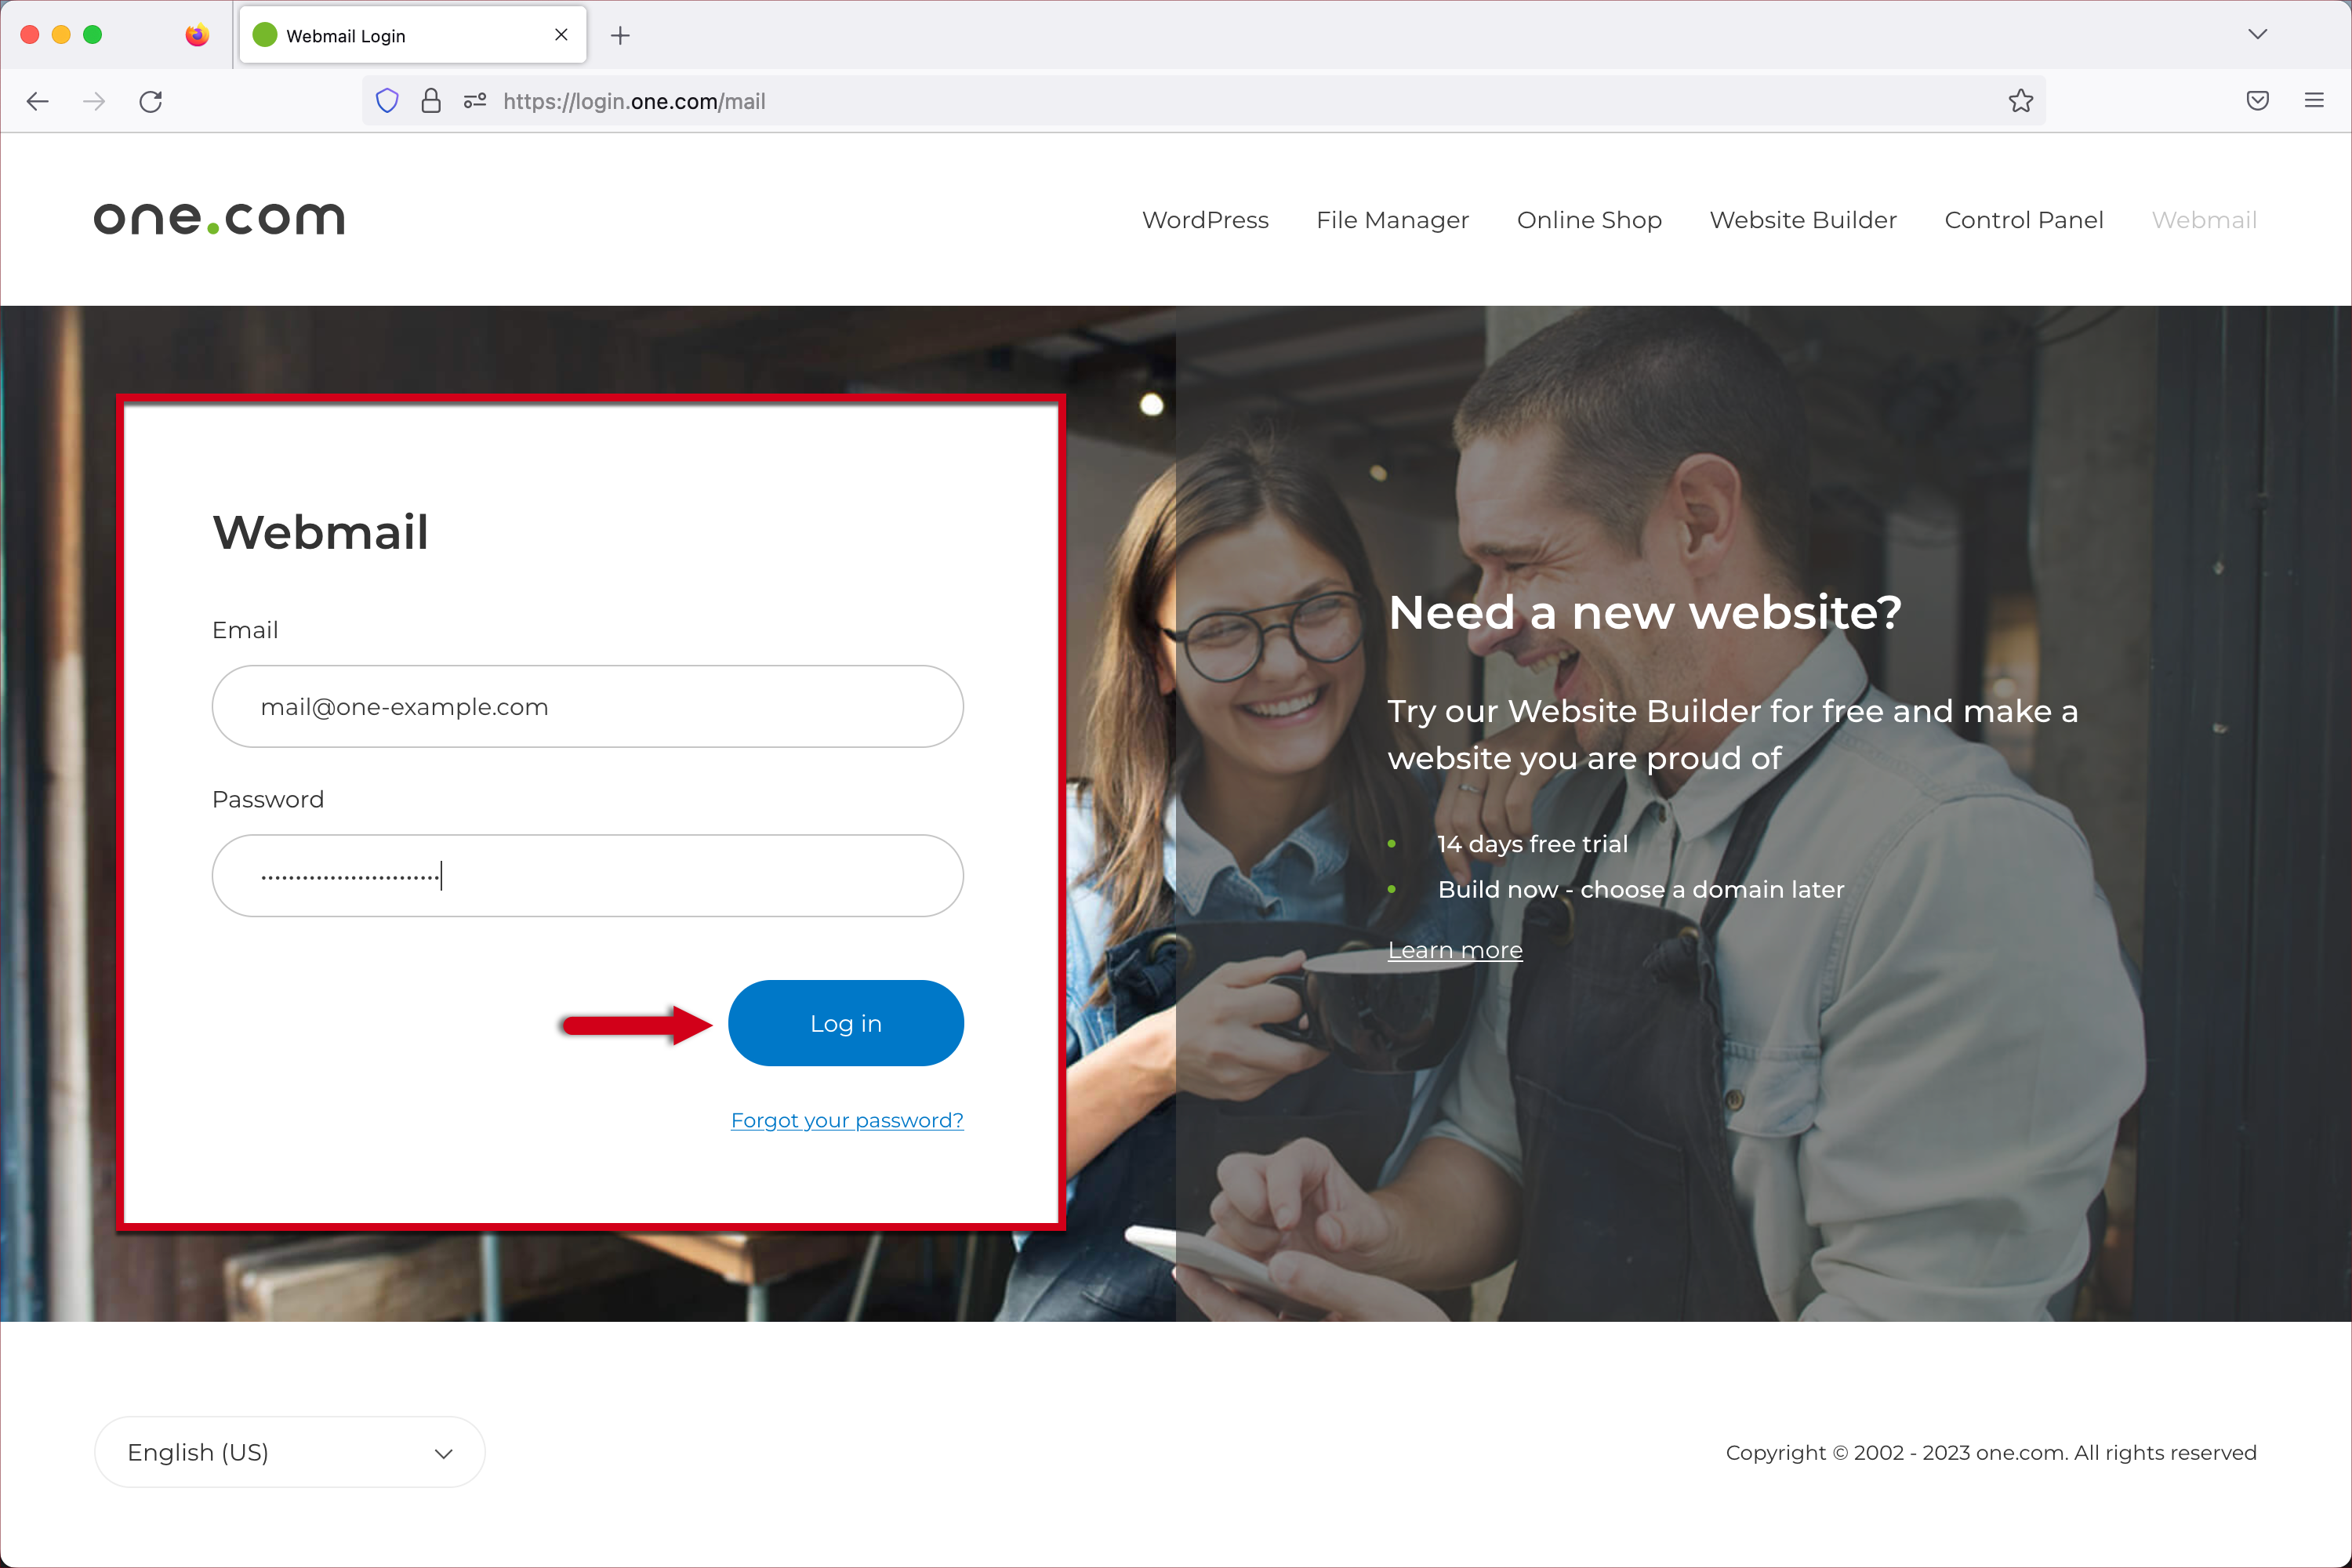Select the Email input field

point(588,706)
